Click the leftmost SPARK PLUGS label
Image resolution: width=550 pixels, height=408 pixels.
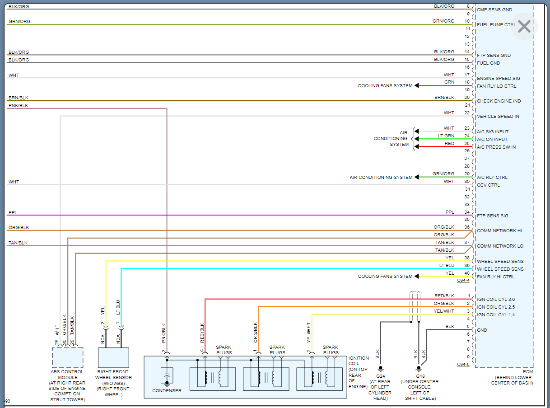tap(224, 350)
